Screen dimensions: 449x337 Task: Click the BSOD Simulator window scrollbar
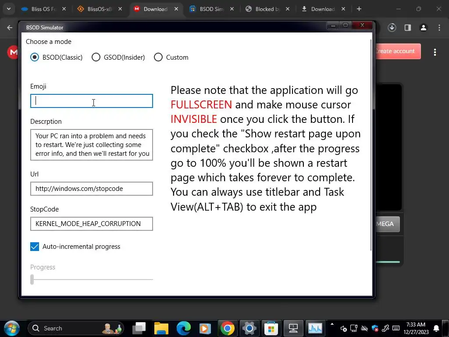click(x=371, y=145)
